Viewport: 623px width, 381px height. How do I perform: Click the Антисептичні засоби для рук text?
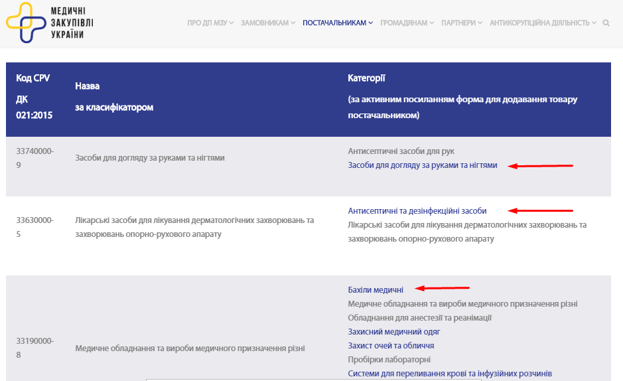pyautogui.click(x=401, y=151)
